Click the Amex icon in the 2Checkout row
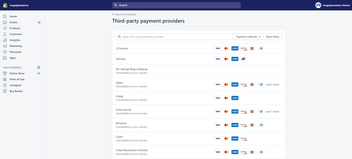This screenshot has width=352, height=159. (235, 48)
